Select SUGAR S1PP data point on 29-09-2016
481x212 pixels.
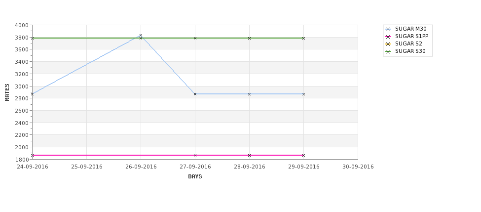tap(304, 156)
